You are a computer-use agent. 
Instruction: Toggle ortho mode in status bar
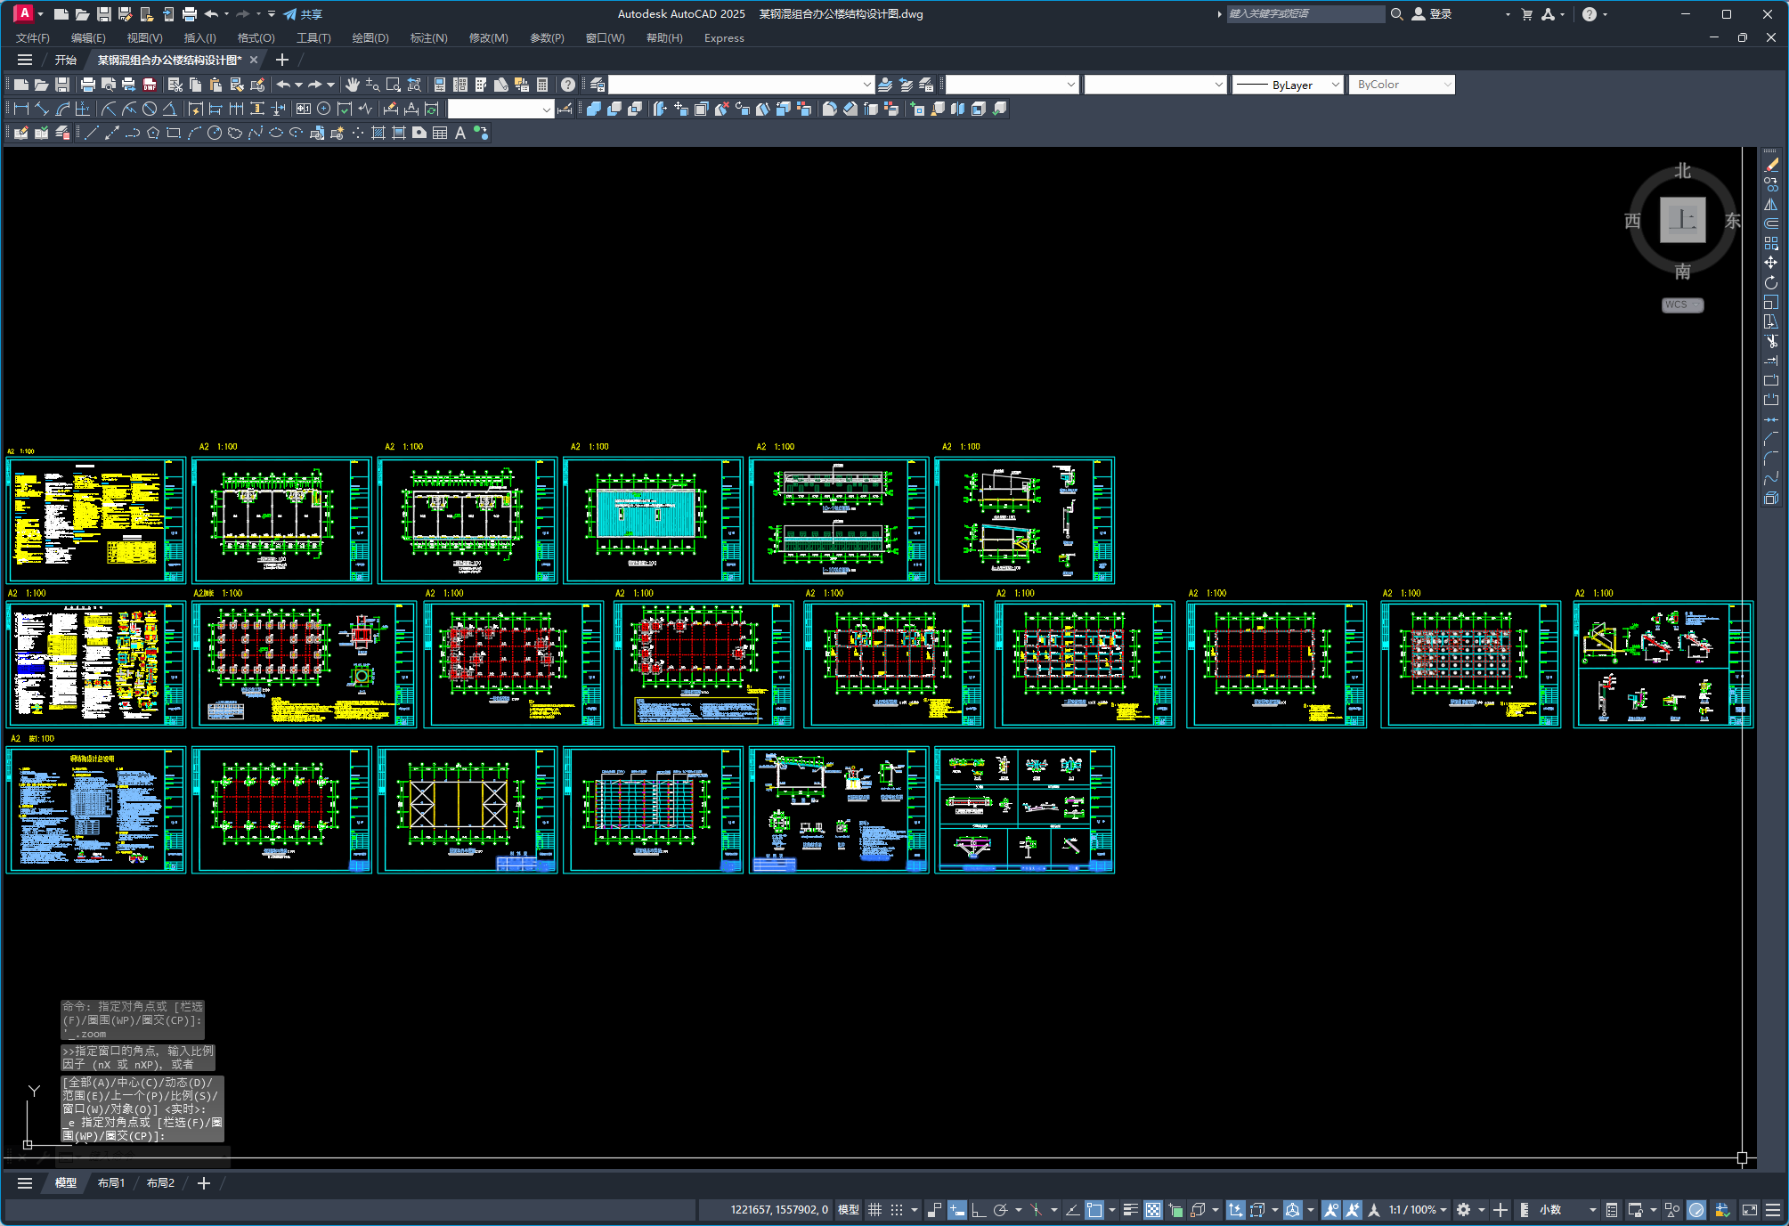click(x=978, y=1210)
